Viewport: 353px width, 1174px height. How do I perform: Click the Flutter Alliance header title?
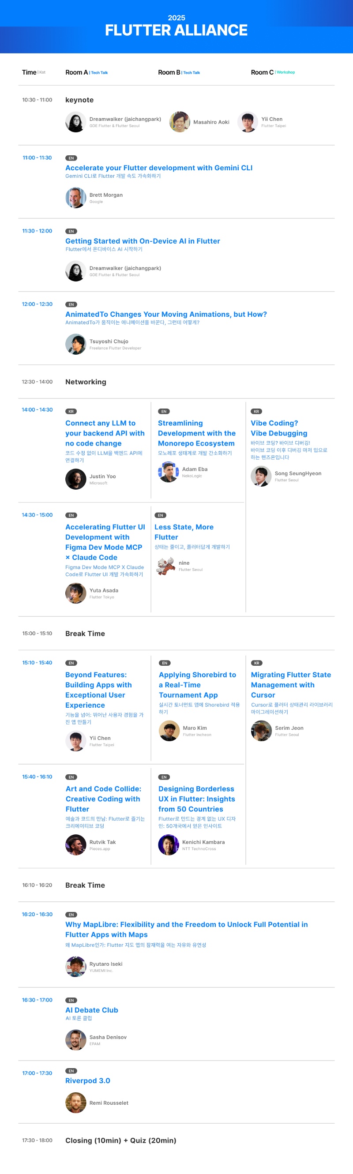(176, 30)
